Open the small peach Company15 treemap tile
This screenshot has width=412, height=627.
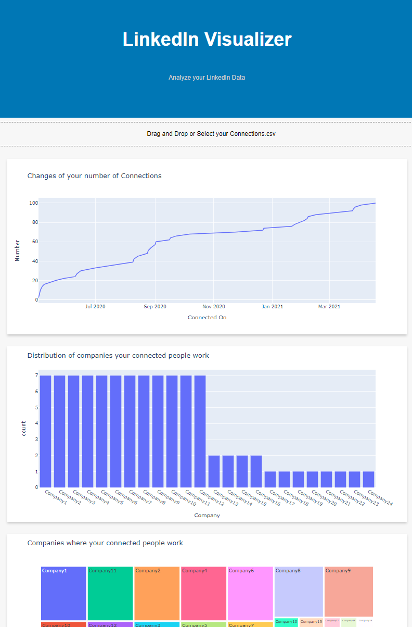coord(311,622)
